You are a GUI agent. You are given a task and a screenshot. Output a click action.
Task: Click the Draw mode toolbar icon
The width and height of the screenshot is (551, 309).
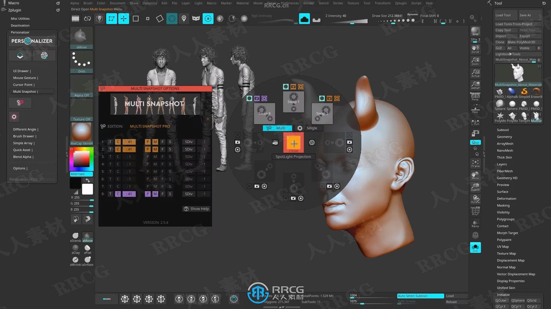coord(124,19)
